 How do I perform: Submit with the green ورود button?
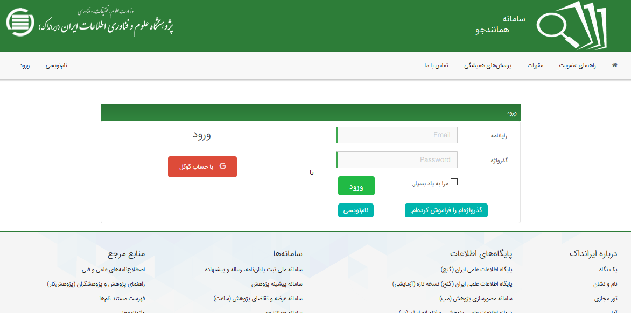[356, 186]
